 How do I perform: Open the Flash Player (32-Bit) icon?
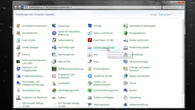pos(90,40)
